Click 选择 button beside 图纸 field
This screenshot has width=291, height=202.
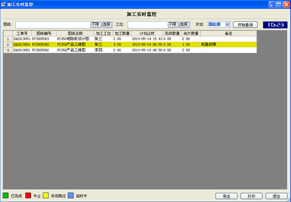pos(107,25)
